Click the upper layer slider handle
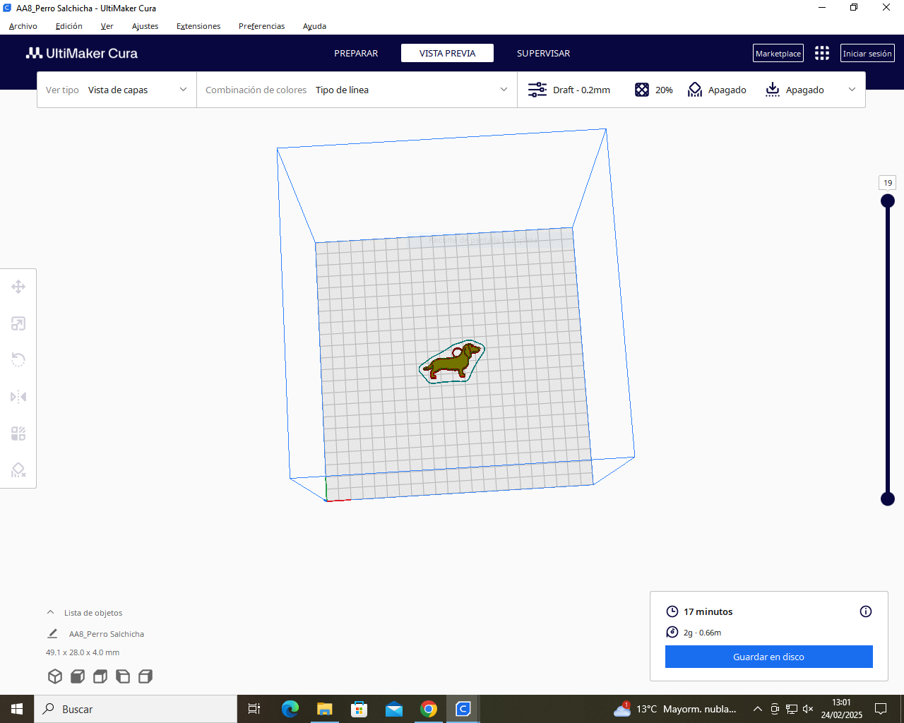 point(888,201)
